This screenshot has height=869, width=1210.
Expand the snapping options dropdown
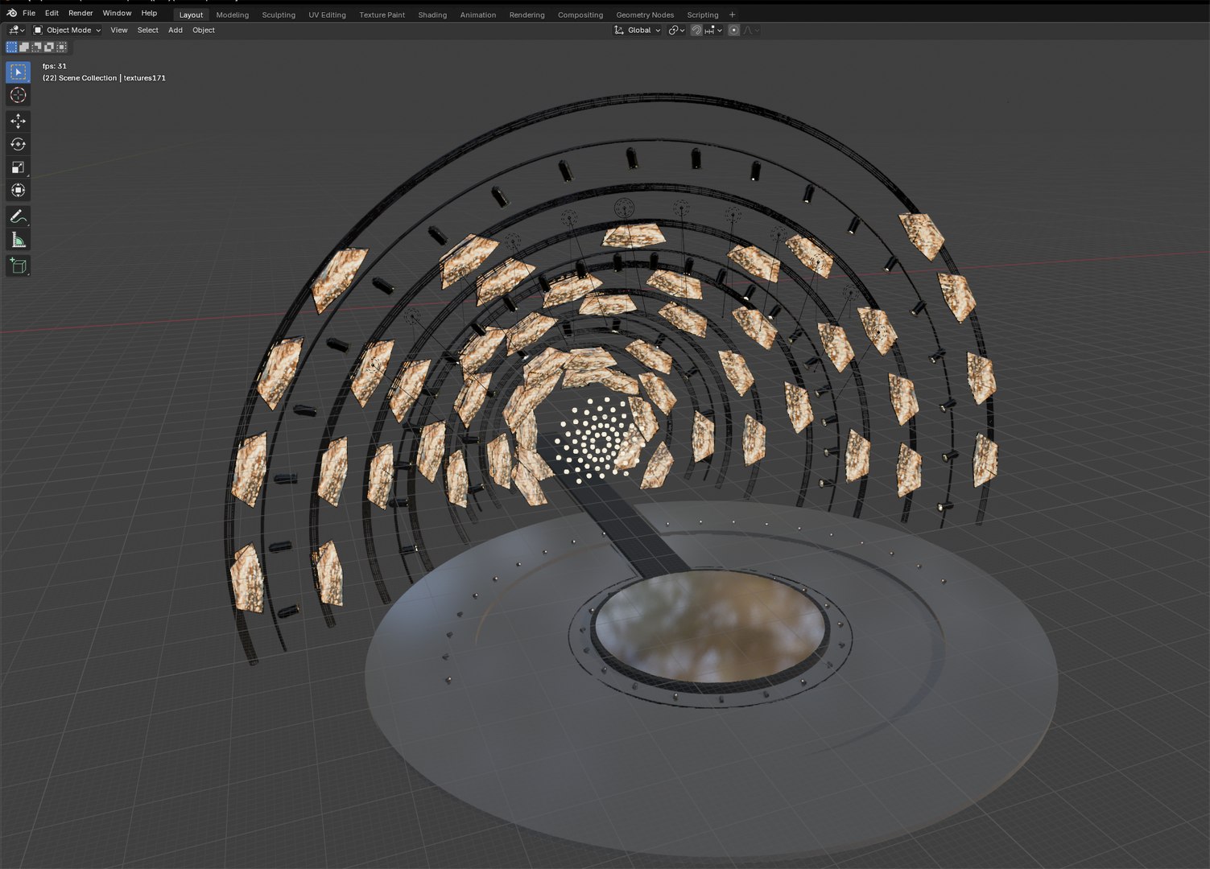point(714,30)
